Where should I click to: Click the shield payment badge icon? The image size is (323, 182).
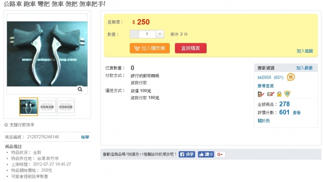pos(287,94)
